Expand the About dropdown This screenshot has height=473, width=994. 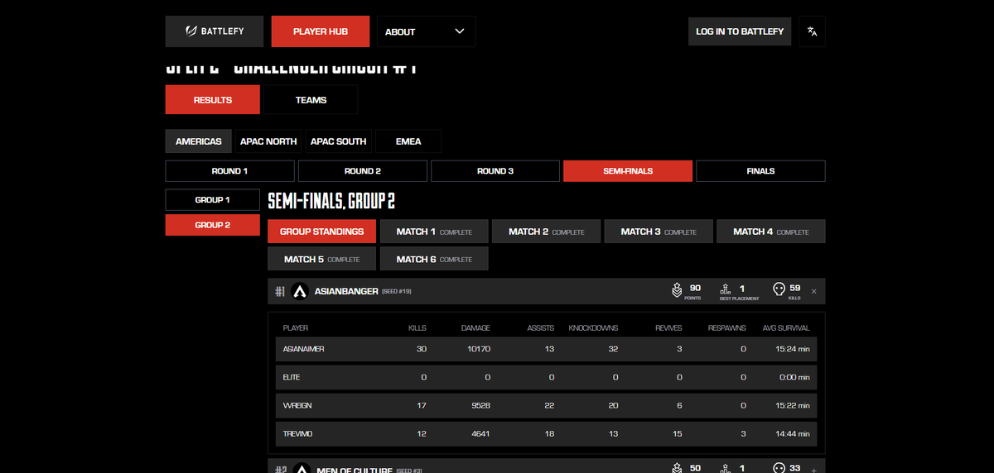(426, 31)
